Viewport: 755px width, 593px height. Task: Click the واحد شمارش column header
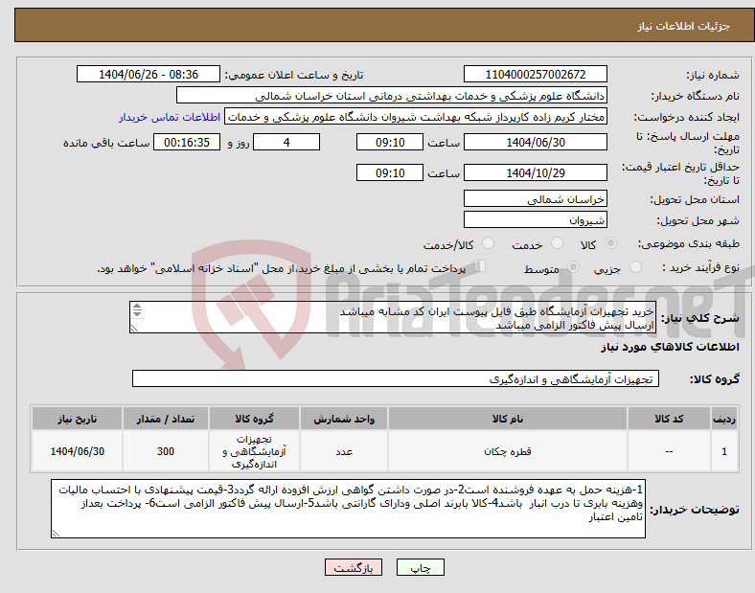tap(344, 419)
